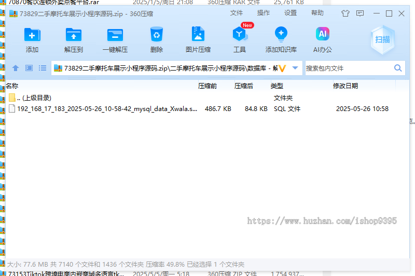
Task: Minimize the 360压缩 window
Action: pyautogui.click(x=377, y=13)
